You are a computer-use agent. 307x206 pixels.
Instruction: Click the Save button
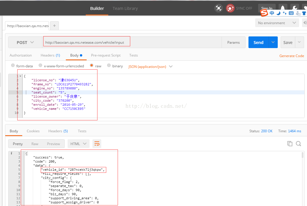288,42
